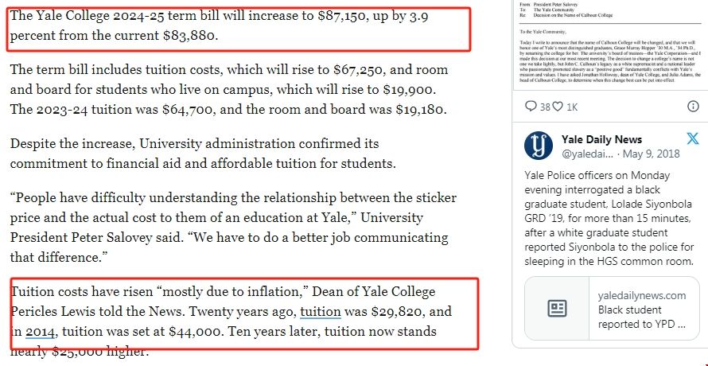This screenshot has height=366, width=708.
Task: Click the paragraph starting "The Yale College 2024-25"
Action: coord(159,26)
